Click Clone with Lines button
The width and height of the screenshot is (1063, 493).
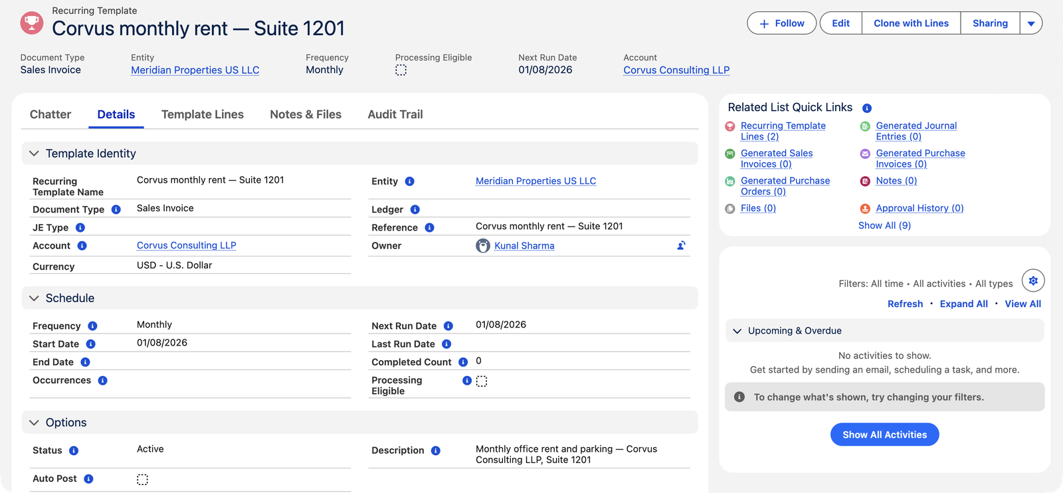pos(912,23)
